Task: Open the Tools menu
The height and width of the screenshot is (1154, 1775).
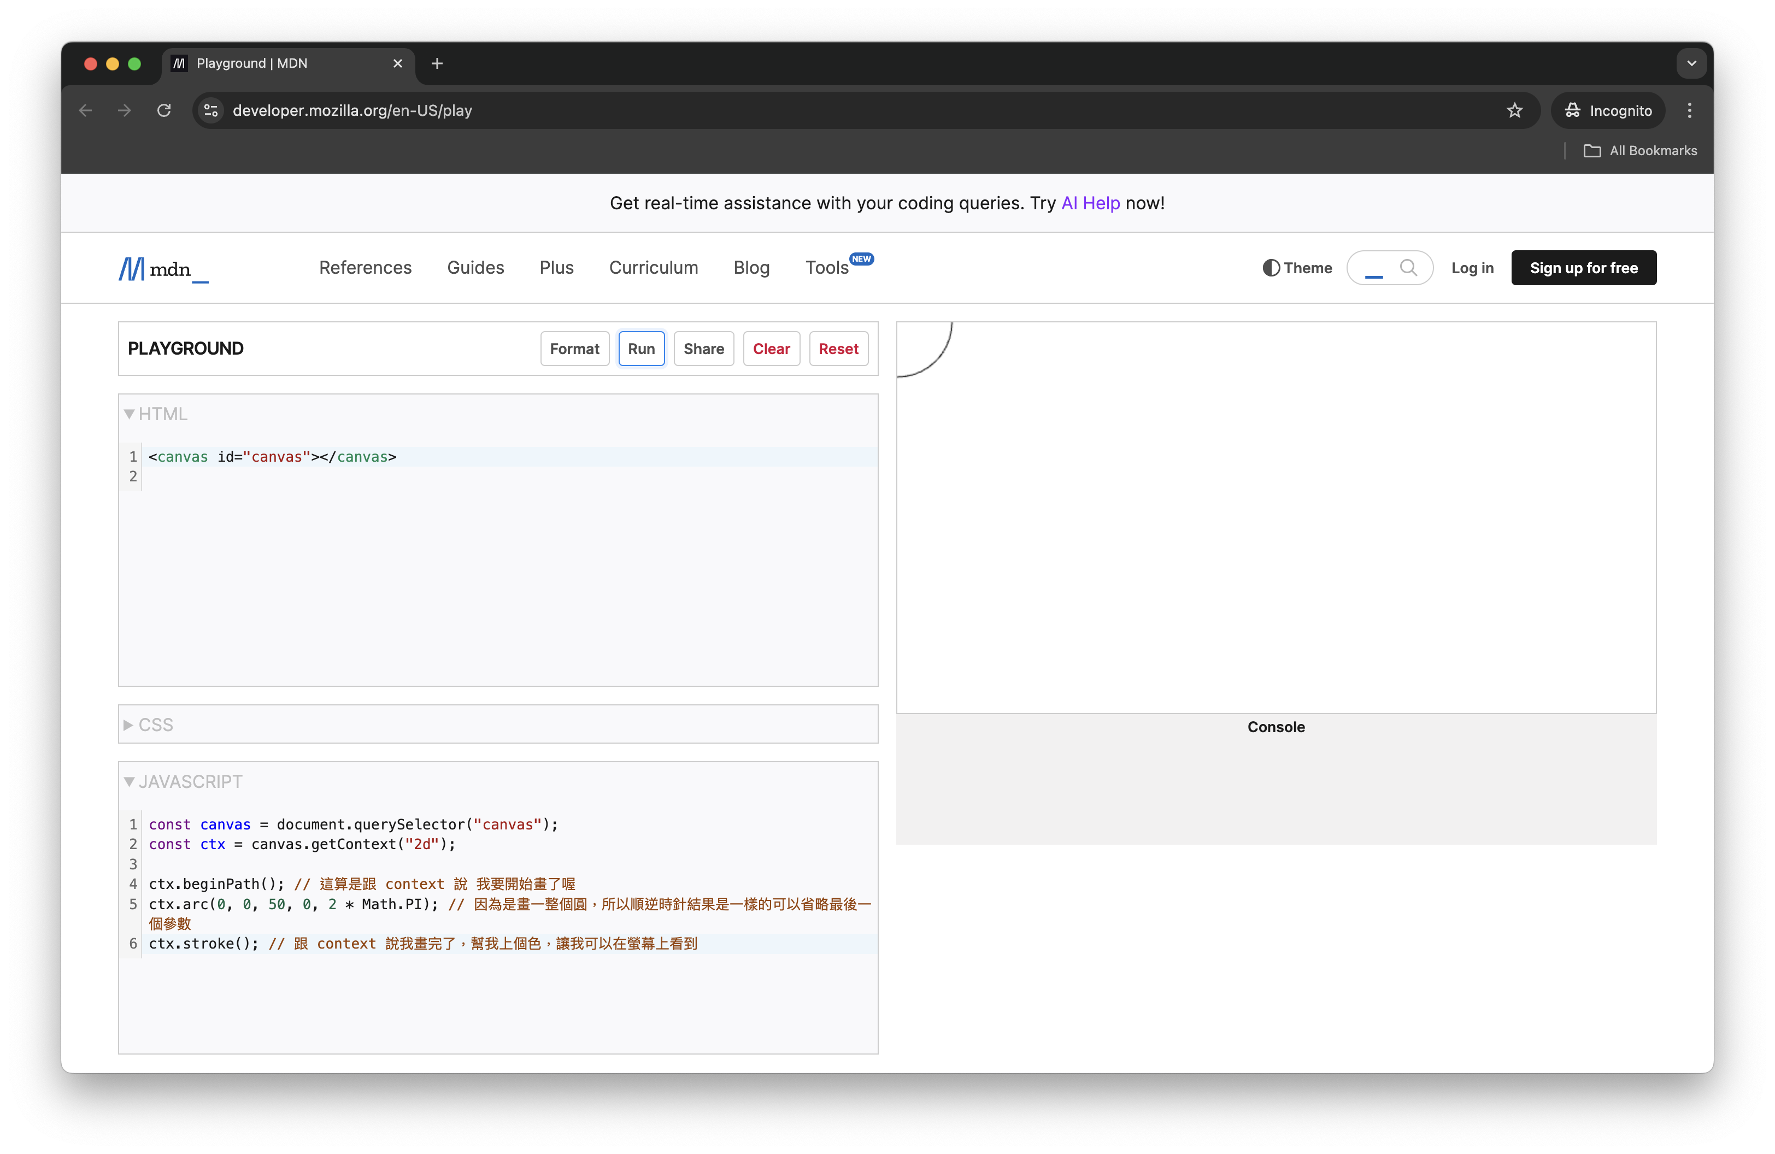Action: click(x=826, y=268)
